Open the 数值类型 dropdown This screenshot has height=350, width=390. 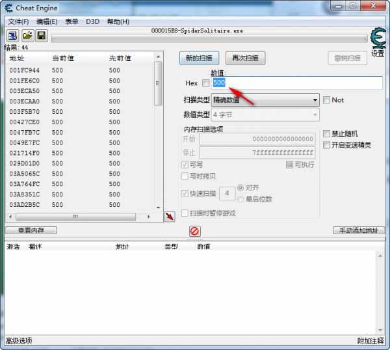click(265, 114)
